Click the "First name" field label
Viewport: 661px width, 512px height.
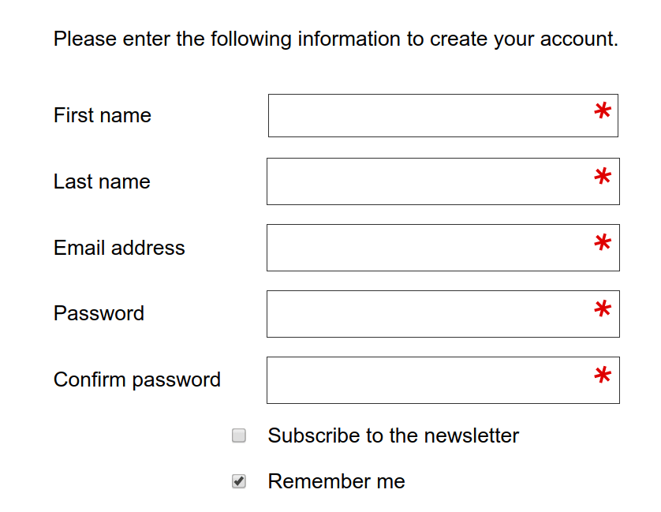(103, 115)
